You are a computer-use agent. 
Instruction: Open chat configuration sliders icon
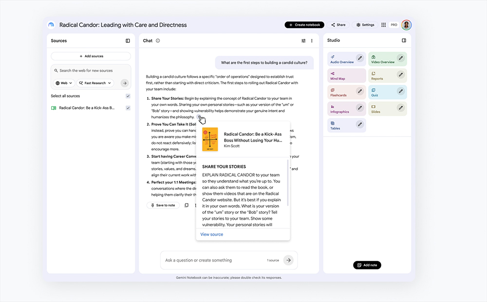(x=303, y=41)
